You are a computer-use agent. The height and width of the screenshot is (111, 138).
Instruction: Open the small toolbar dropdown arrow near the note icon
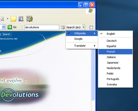[x=8, y=19]
